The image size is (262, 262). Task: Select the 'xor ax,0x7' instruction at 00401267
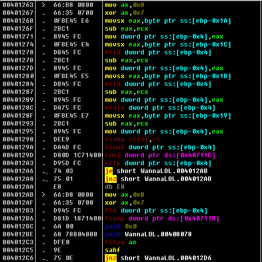click(124, 13)
